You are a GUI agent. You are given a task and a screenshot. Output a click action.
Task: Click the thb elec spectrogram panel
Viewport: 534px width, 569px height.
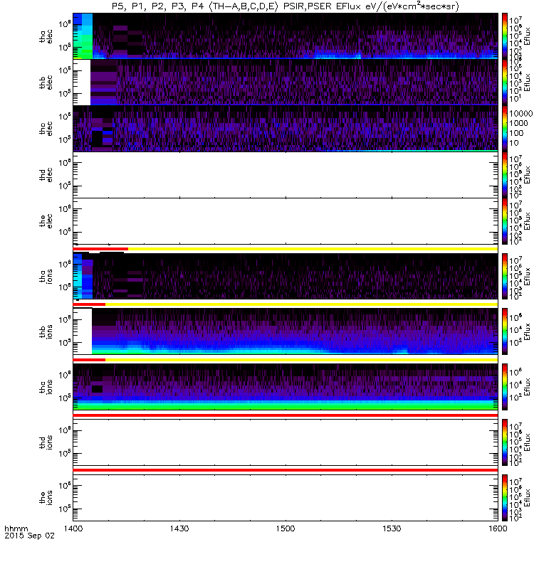pyautogui.click(x=286, y=83)
